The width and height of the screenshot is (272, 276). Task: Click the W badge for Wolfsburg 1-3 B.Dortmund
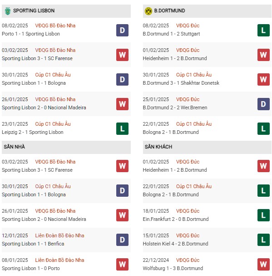coord(263,264)
